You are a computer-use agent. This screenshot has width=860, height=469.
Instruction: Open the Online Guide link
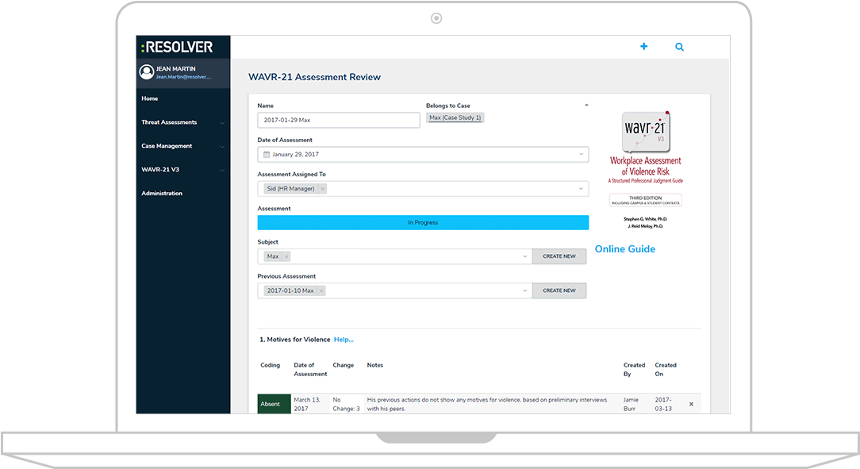[625, 248]
